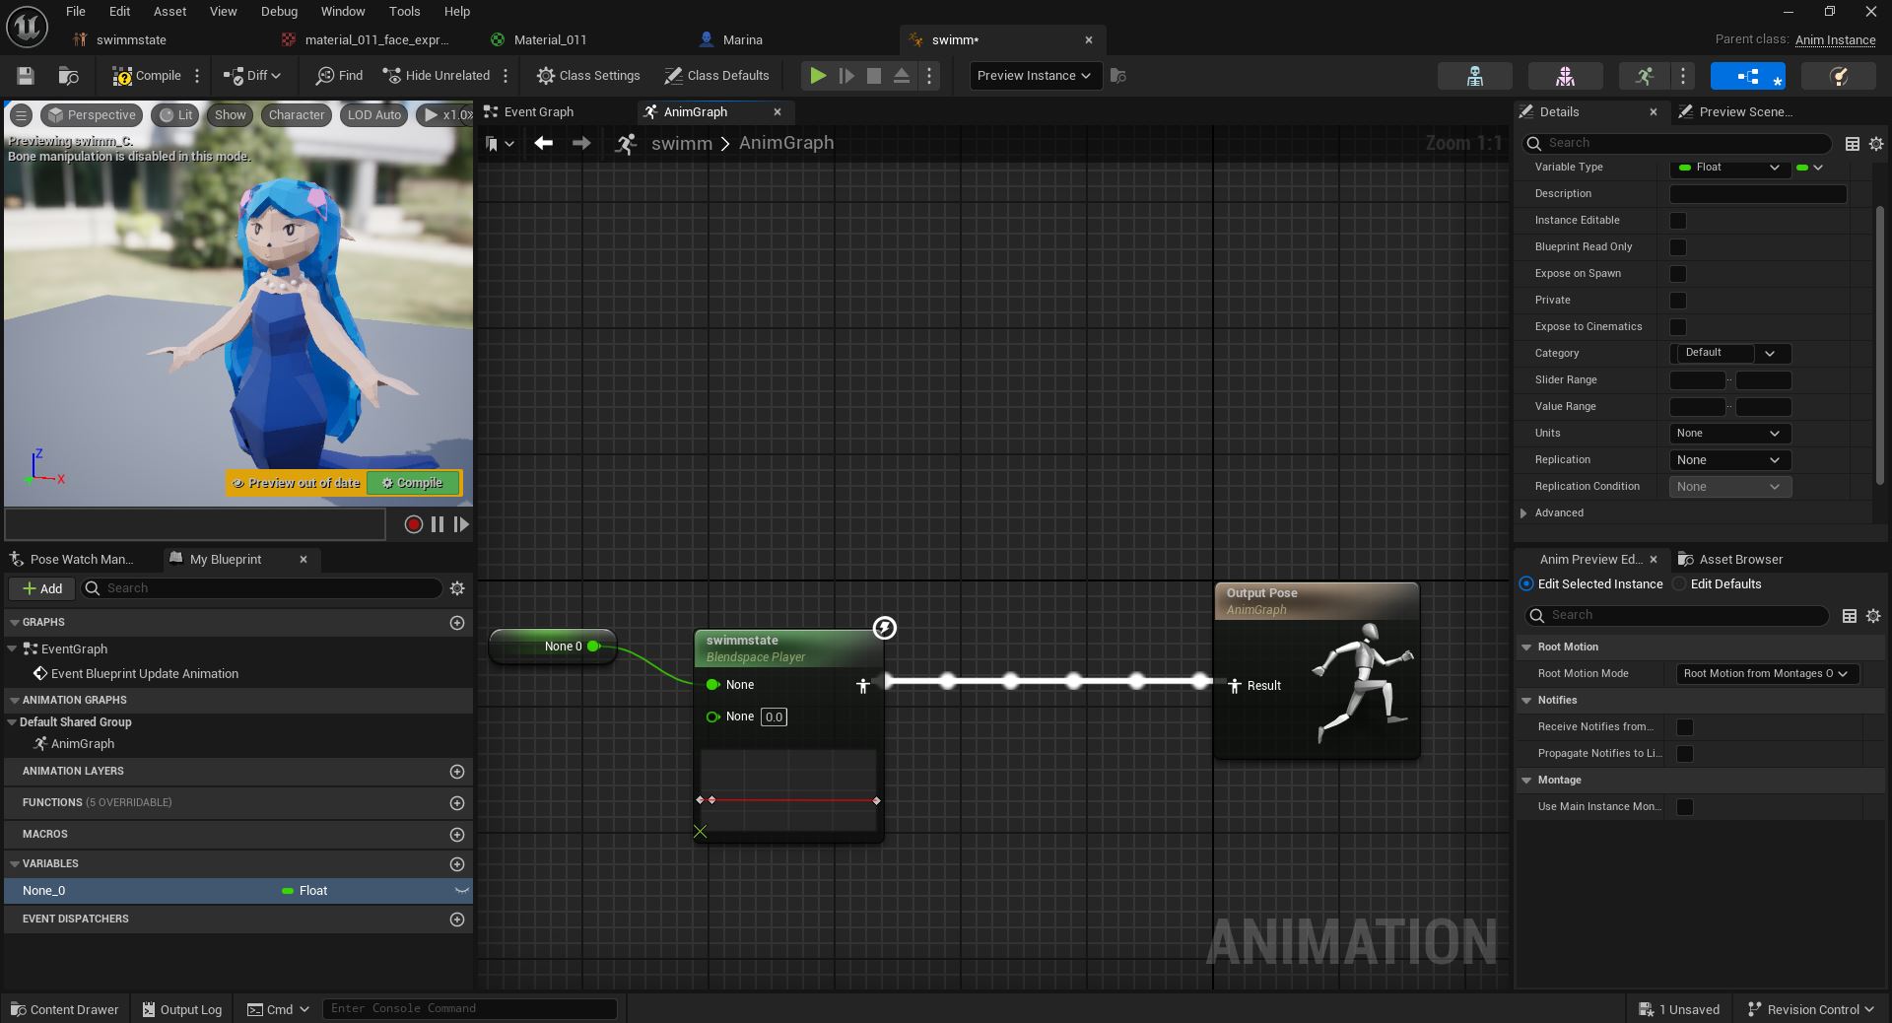Viewport: 1892px width, 1023px height.
Task: Open the LOD Auto menu
Action: [x=374, y=115]
